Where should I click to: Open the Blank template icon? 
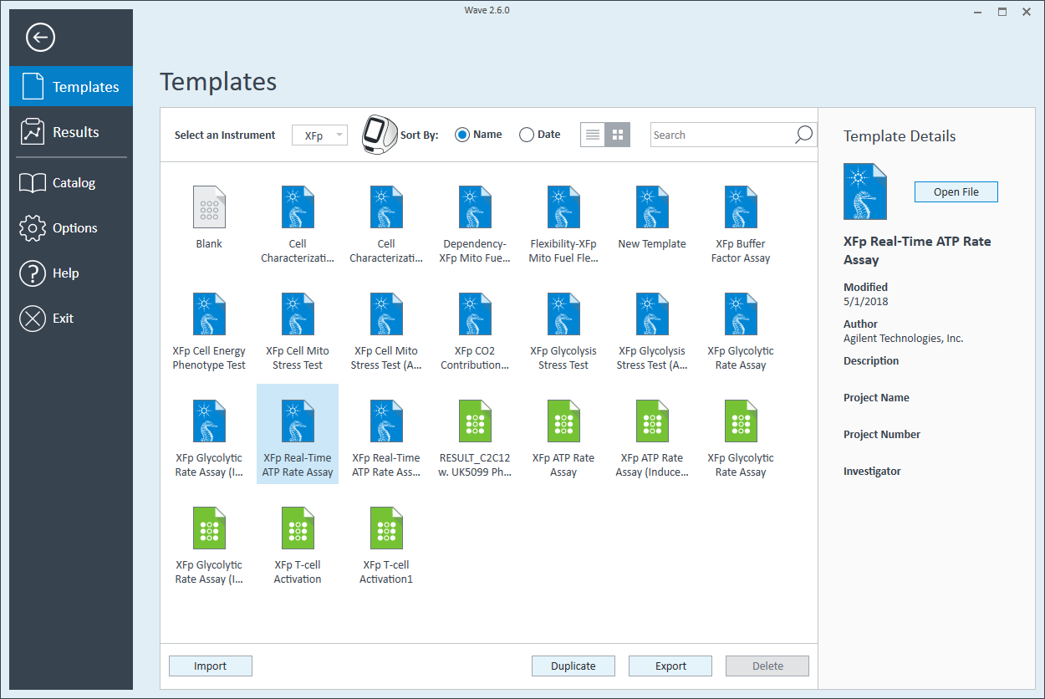pos(209,207)
